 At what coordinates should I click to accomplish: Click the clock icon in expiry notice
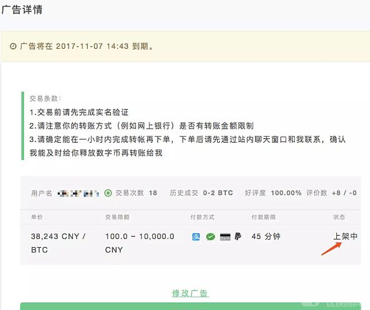coord(13,46)
